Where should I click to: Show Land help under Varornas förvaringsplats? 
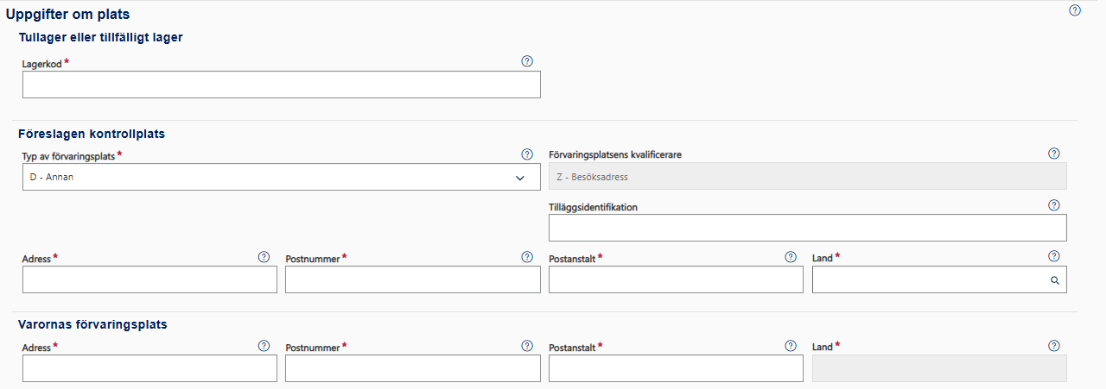[x=1053, y=346]
